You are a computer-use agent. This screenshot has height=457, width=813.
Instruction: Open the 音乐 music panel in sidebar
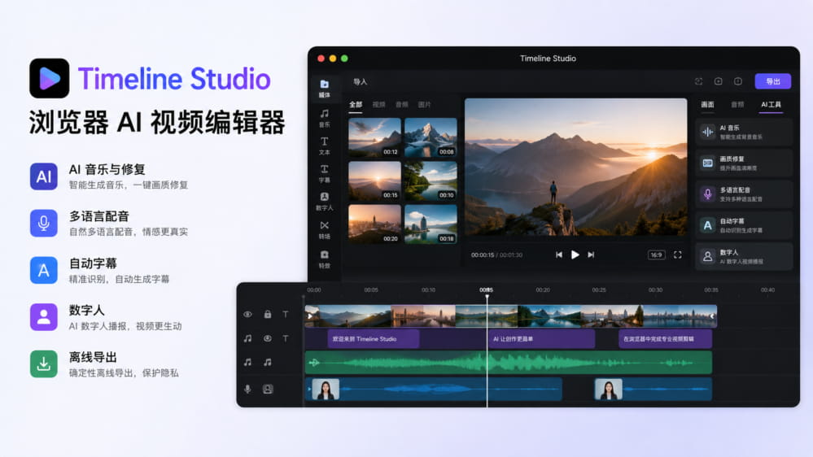(x=324, y=118)
